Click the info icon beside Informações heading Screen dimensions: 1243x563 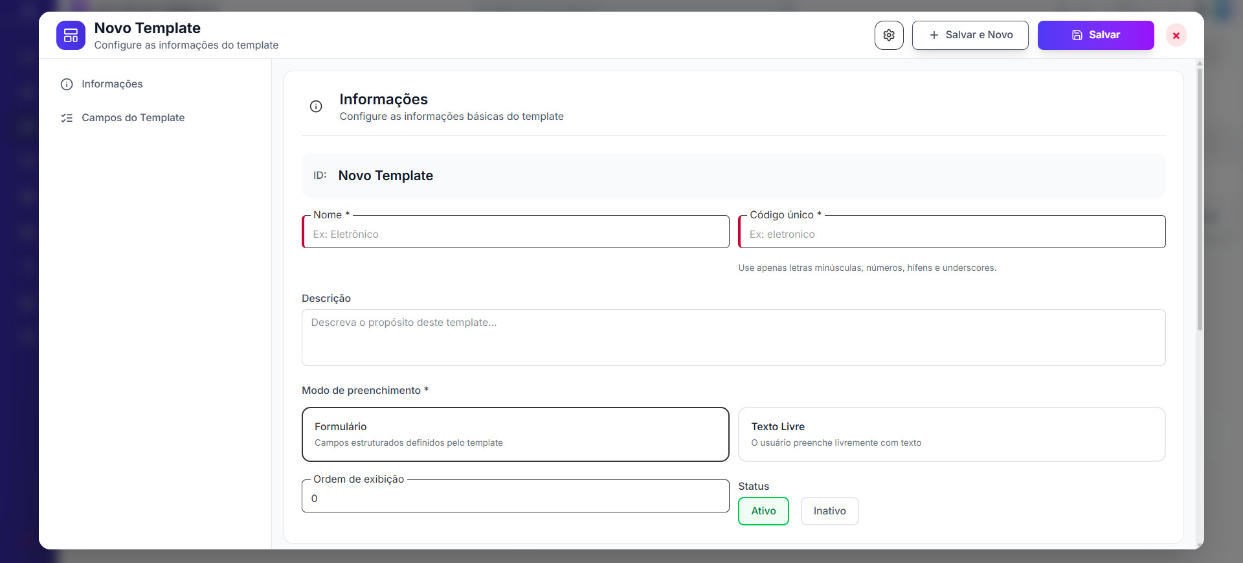coord(316,107)
